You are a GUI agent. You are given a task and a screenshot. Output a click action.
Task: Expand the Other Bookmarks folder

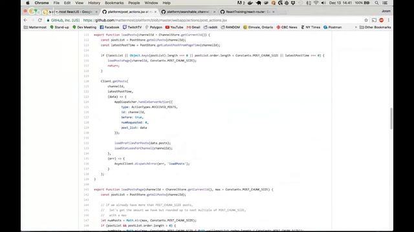point(375,27)
